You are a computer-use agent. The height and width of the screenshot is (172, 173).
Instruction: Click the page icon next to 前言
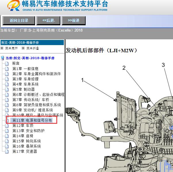[7, 64]
